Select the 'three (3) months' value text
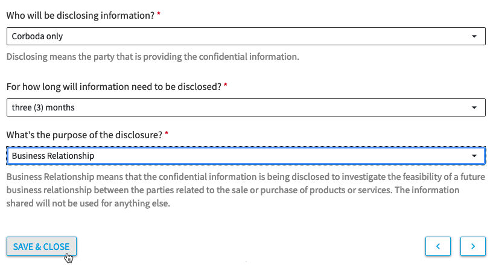 (43, 107)
